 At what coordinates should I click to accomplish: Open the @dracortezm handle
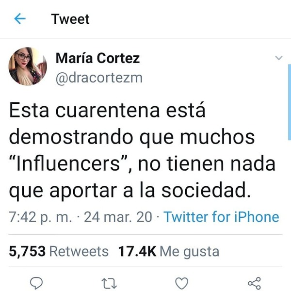click(x=99, y=78)
